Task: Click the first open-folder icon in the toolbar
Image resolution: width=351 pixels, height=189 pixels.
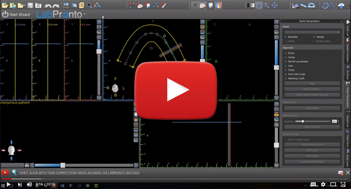Action: 5,5
